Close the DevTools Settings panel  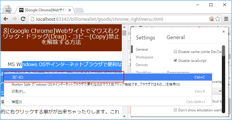[x=224, y=32]
